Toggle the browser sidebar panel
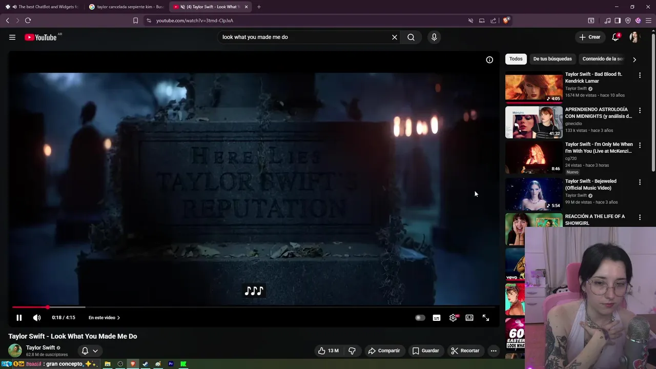 [x=618, y=20]
